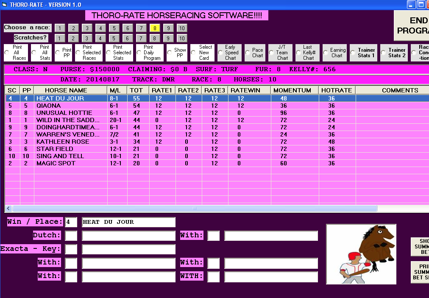Choose race 3 button
This screenshot has height=298, width=429.
click(x=87, y=28)
